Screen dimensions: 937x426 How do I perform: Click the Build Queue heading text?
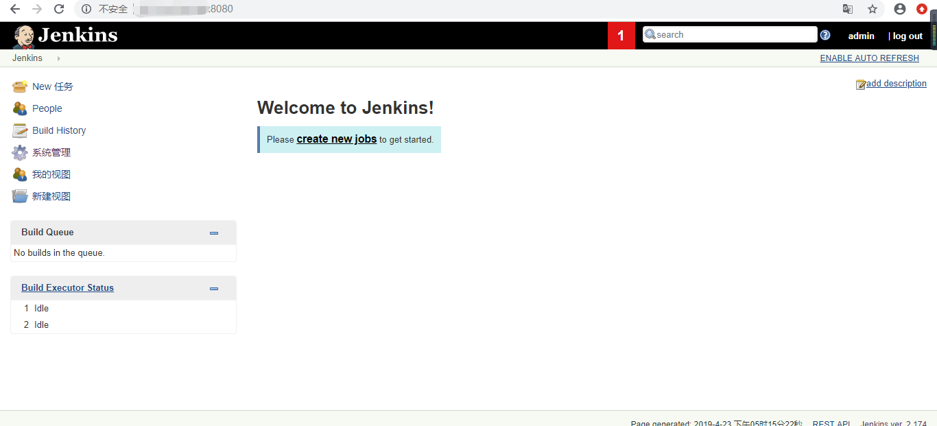click(x=47, y=233)
